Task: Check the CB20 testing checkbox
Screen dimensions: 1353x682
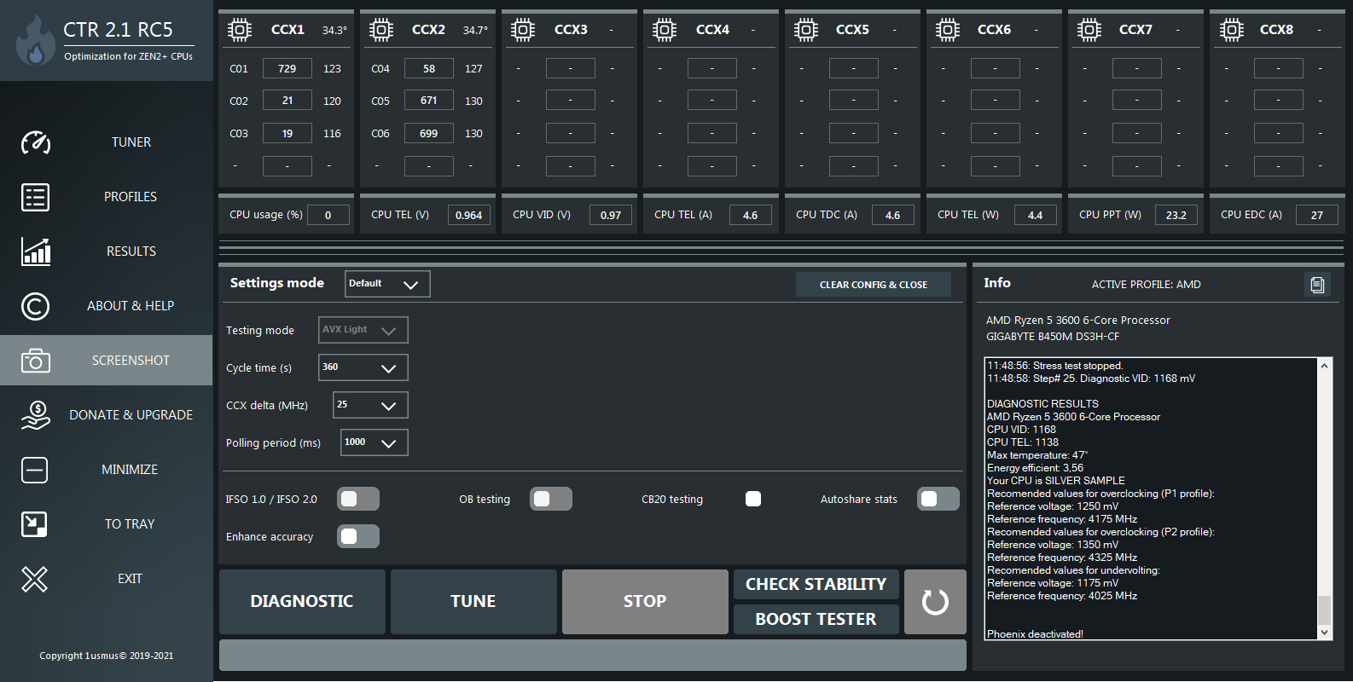Action: [x=753, y=500]
